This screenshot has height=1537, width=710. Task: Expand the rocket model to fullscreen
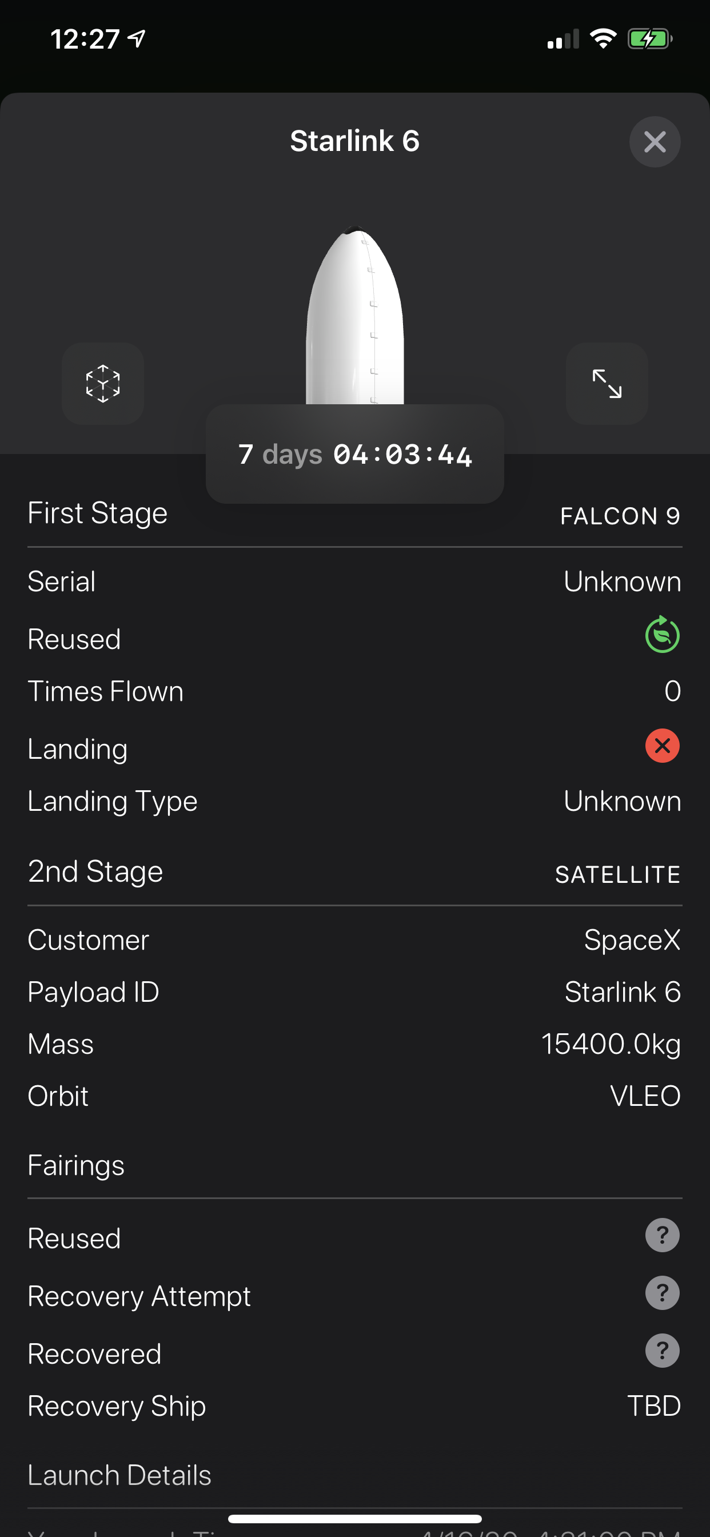pyautogui.click(x=606, y=385)
